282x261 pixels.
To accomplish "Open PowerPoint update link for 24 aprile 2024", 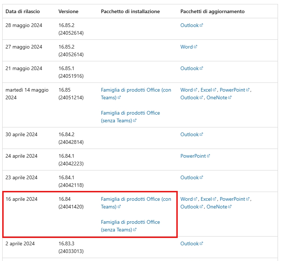I will 195,156.
